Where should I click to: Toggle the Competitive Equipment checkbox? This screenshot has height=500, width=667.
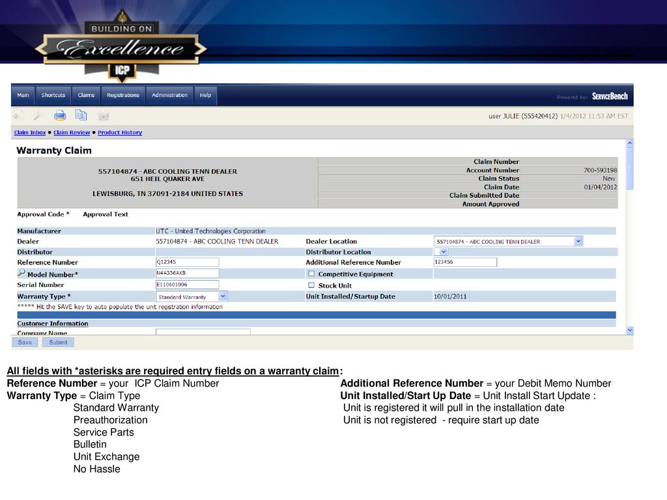pos(311,273)
